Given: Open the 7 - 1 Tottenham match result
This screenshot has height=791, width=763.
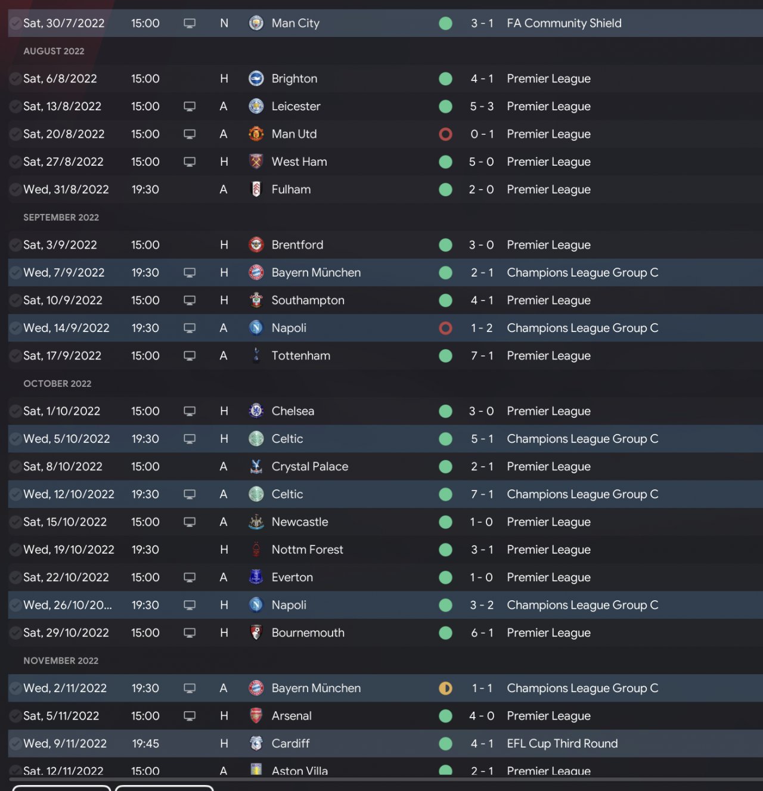Looking at the screenshot, I should (x=482, y=356).
